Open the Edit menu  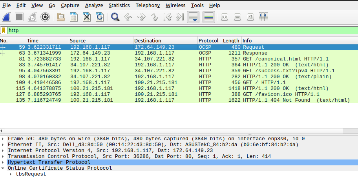pos(21,5)
